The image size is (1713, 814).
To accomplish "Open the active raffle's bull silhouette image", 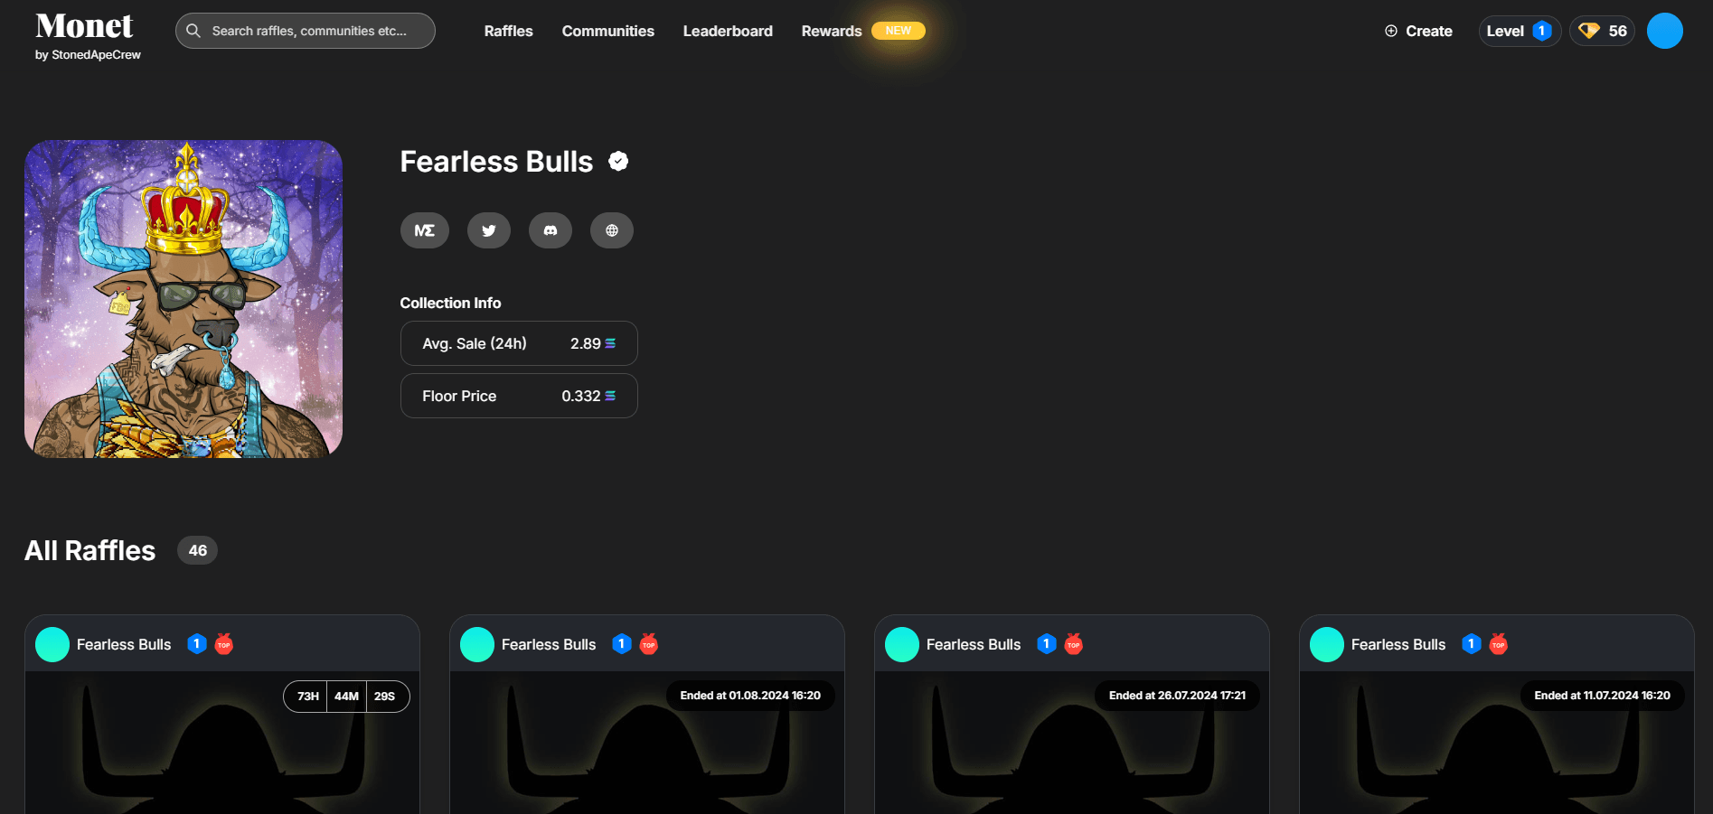I will 222,743.
